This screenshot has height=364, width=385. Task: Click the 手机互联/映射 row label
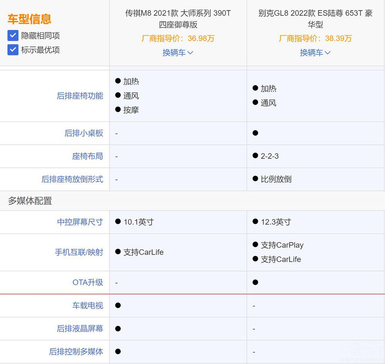pyautogui.click(x=79, y=252)
